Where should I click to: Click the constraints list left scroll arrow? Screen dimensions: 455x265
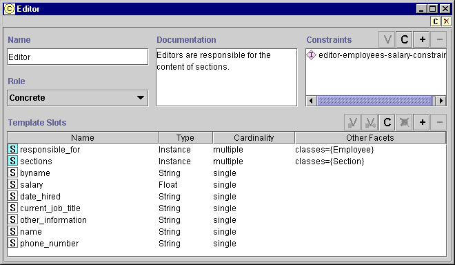tap(311, 101)
